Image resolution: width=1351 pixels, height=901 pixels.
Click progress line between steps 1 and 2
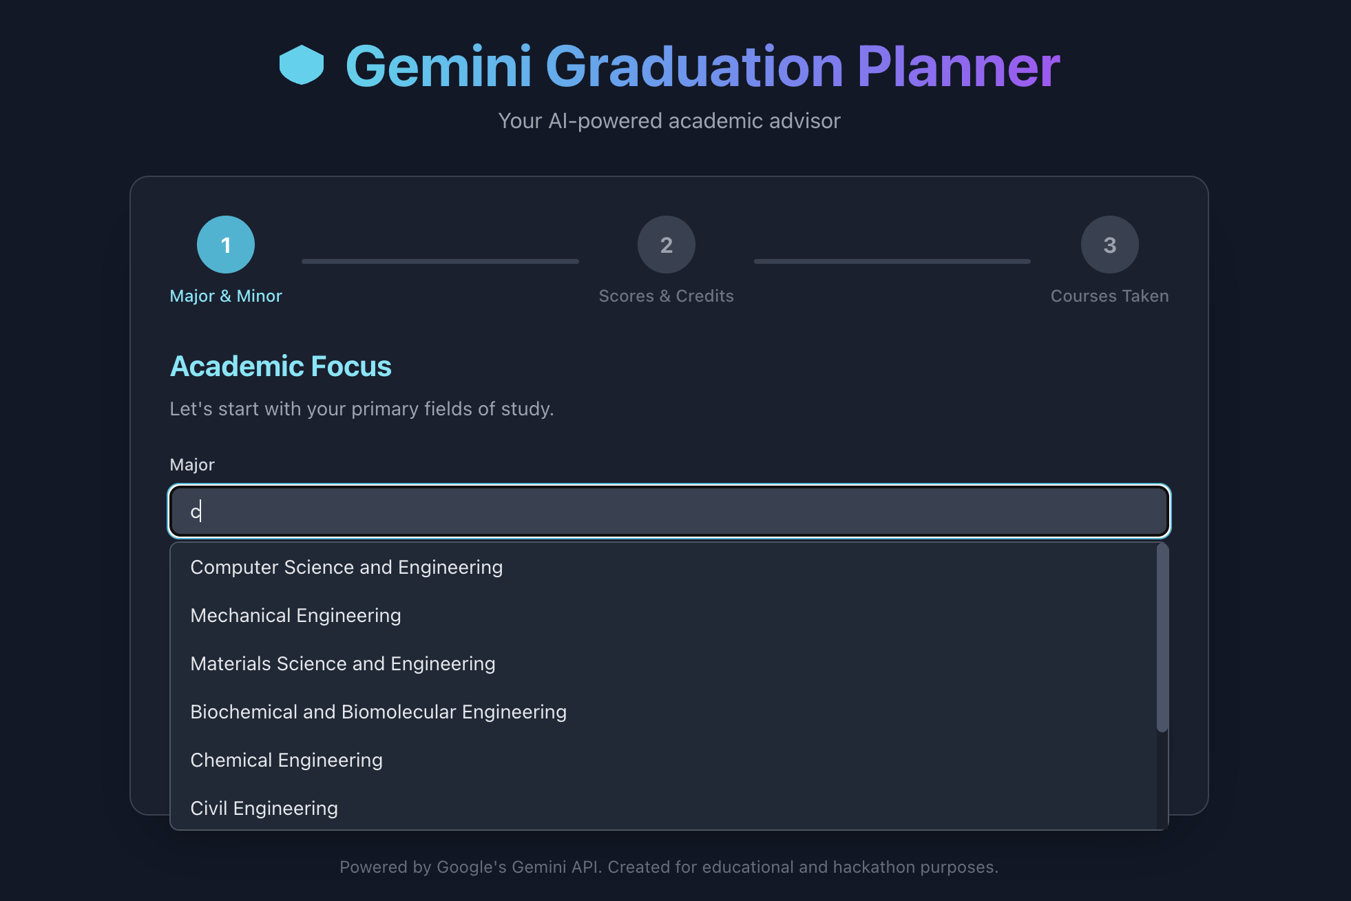click(x=440, y=261)
